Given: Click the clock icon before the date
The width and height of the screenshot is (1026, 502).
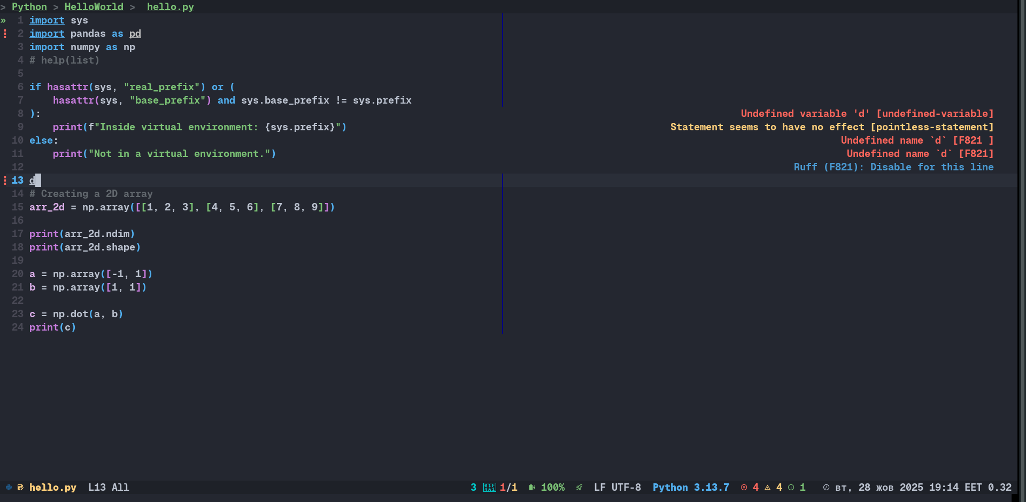Looking at the screenshot, I should [826, 487].
